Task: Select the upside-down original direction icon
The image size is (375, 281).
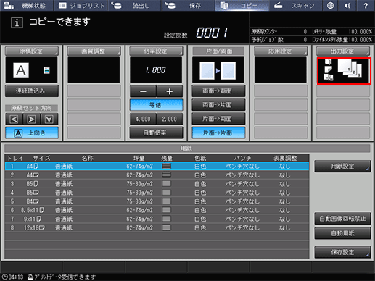Action: point(49,119)
